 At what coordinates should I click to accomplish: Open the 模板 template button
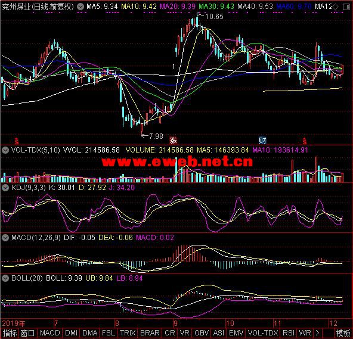point(343,332)
